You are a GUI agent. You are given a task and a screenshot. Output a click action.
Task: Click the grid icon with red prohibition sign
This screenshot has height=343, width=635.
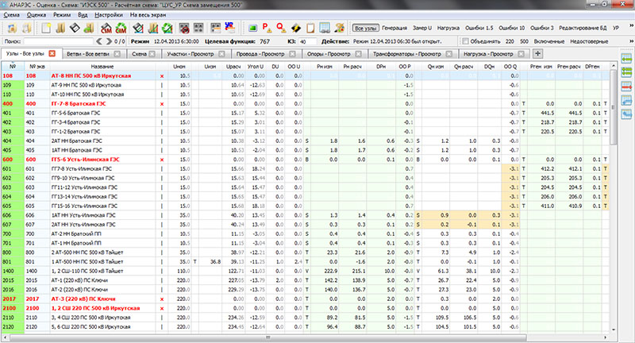tap(184, 28)
